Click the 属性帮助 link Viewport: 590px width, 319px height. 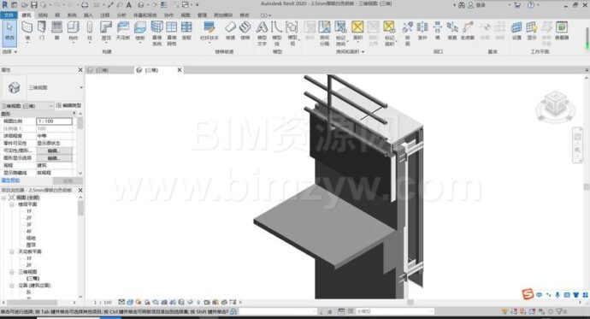[x=10, y=180]
